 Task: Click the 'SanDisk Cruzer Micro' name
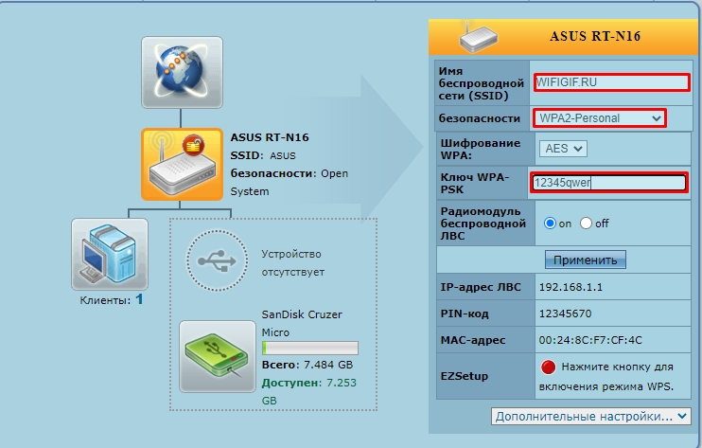point(302,324)
